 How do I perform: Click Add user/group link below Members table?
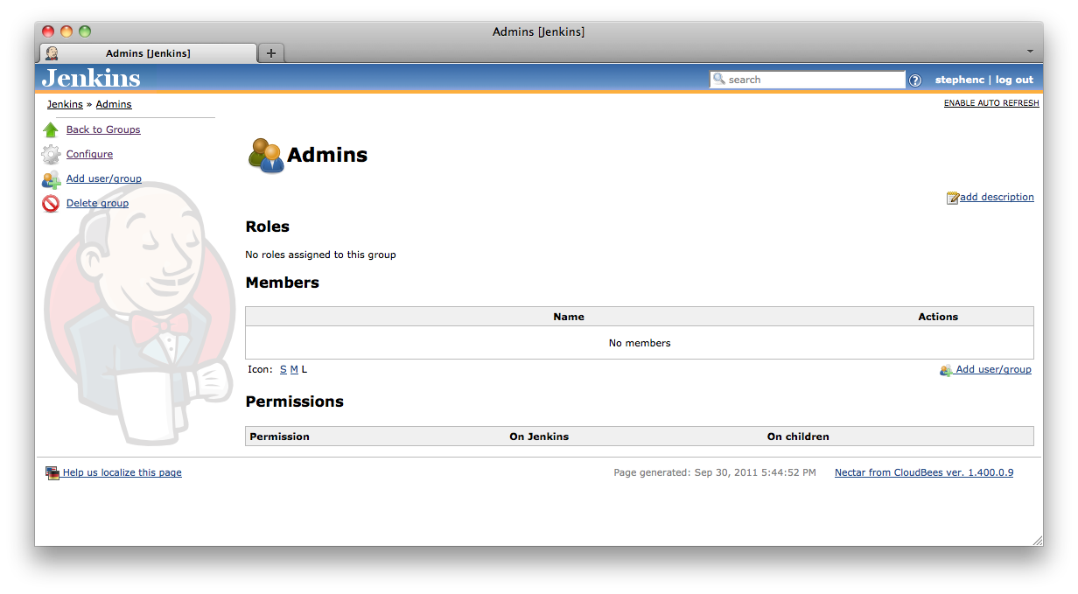[x=992, y=369]
